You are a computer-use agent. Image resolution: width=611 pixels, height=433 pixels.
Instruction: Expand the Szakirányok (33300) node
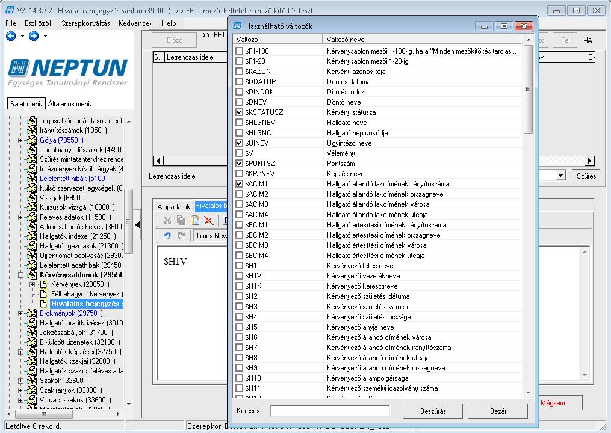[x=20, y=390]
